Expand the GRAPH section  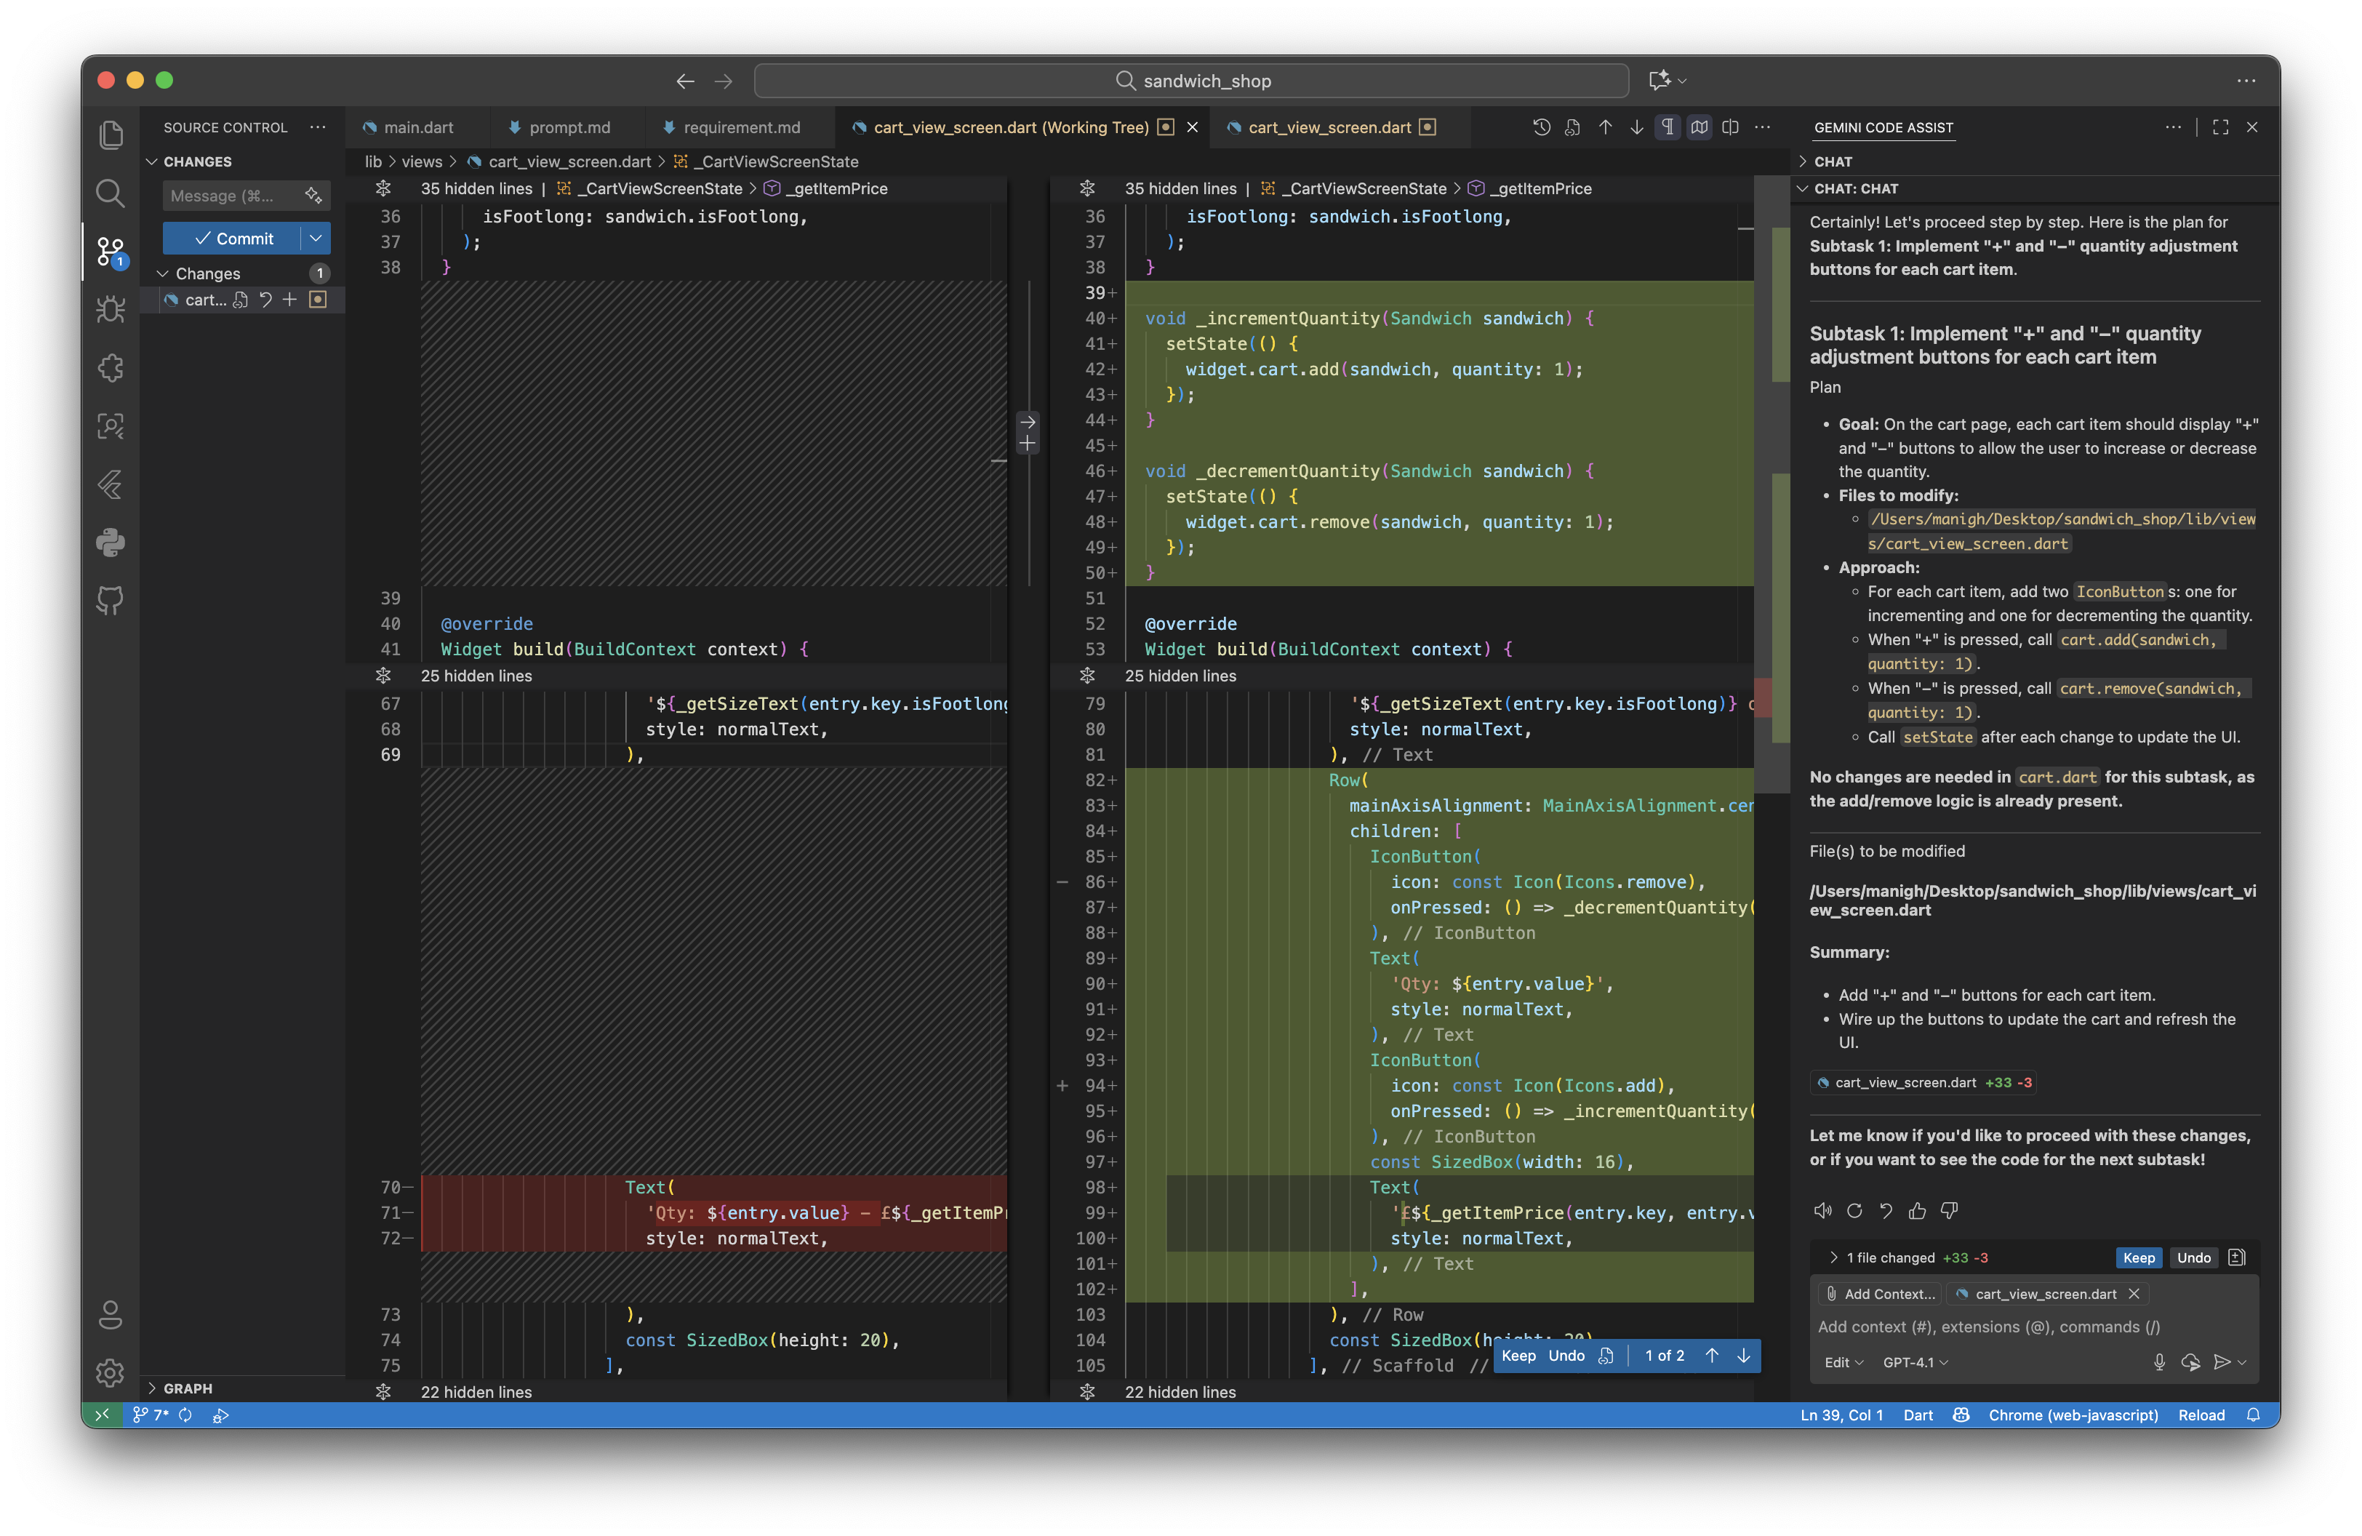[187, 1388]
